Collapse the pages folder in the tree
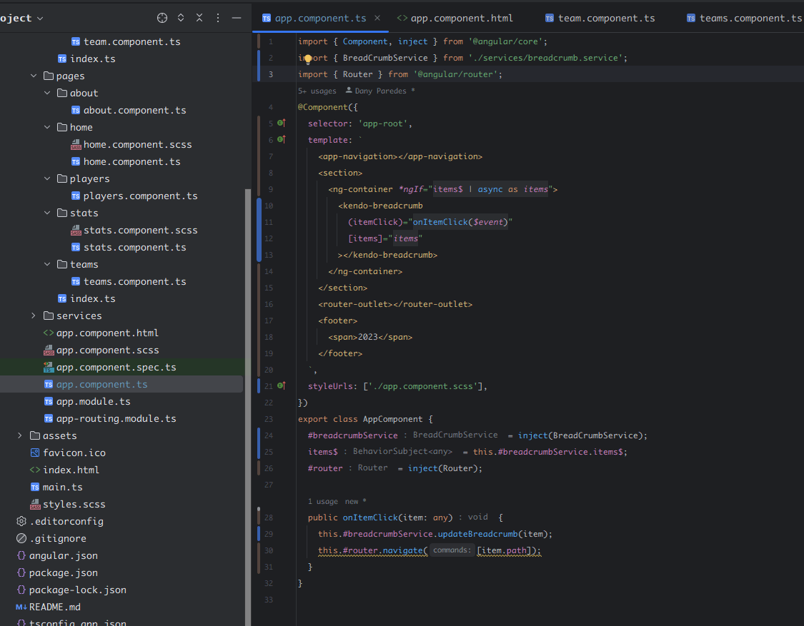The image size is (804, 626). pos(34,75)
